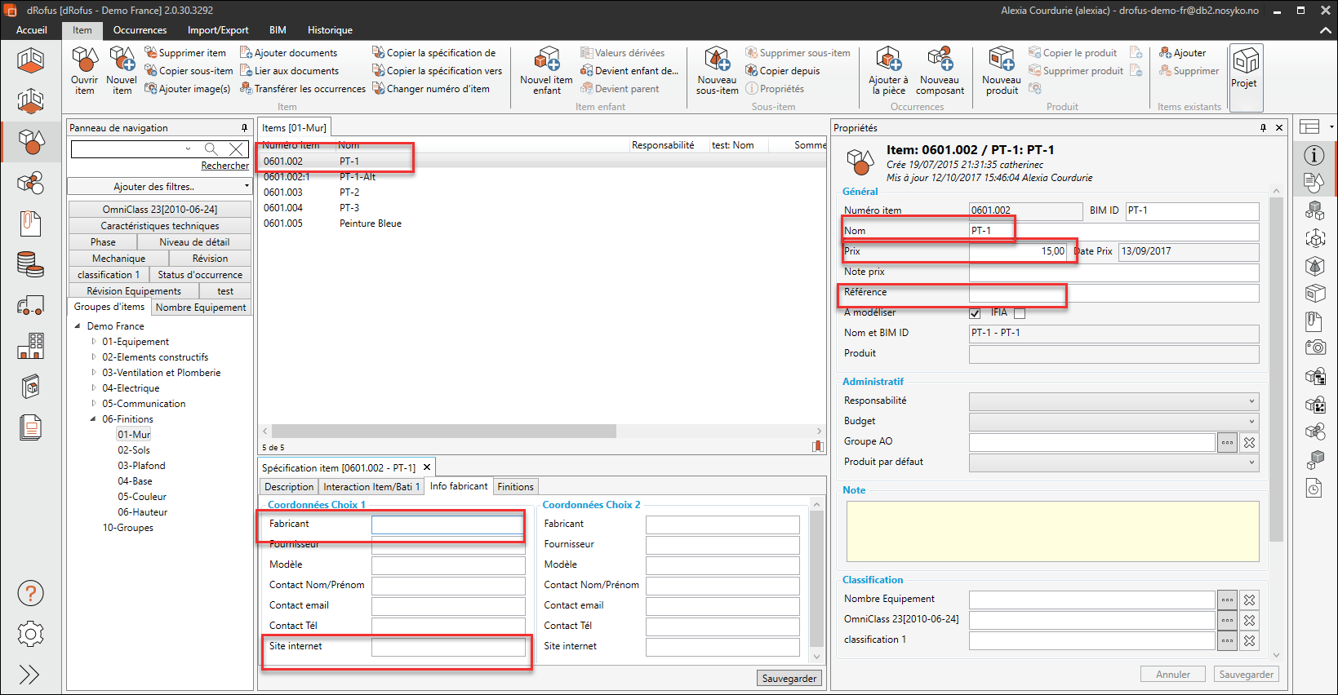Enable the IFIA checkbox
Screen dimensions: 1338x695
point(1020,313)
